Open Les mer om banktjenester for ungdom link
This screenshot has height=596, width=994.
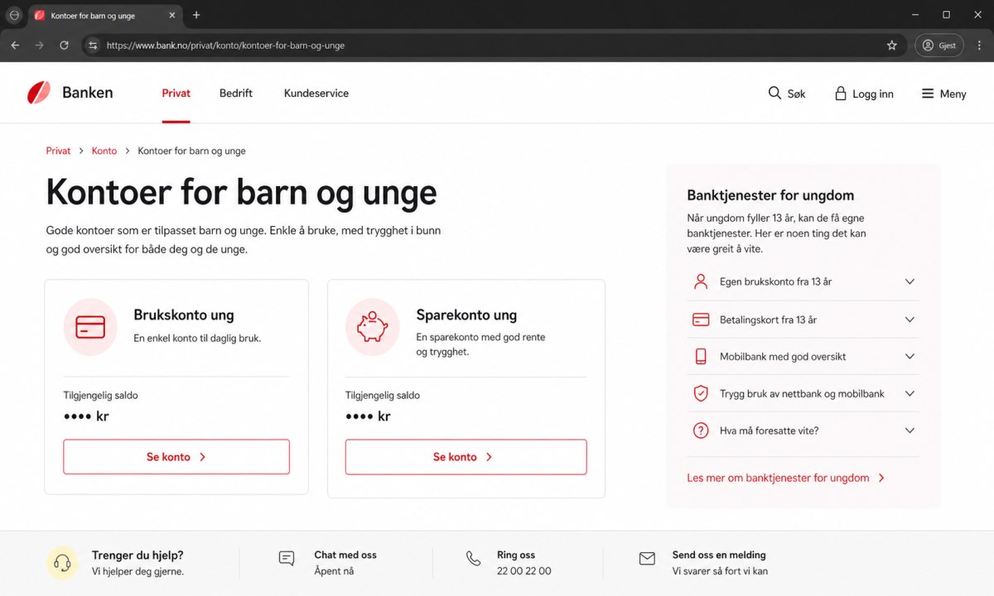786,478
